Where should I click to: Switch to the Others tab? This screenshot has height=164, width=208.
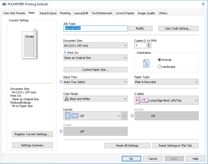click(163, 13)
